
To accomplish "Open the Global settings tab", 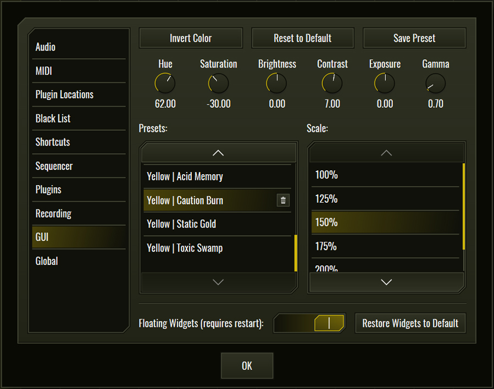I will click(x=79, y=261).
